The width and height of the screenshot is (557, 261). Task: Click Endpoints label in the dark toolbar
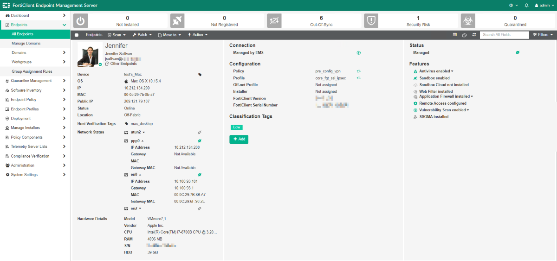point(94,35)
